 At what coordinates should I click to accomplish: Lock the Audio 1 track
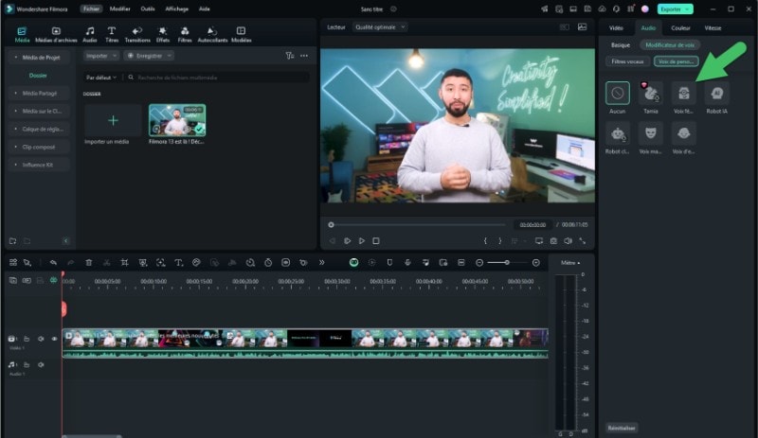pyautogui.click(x=27, y=365)
